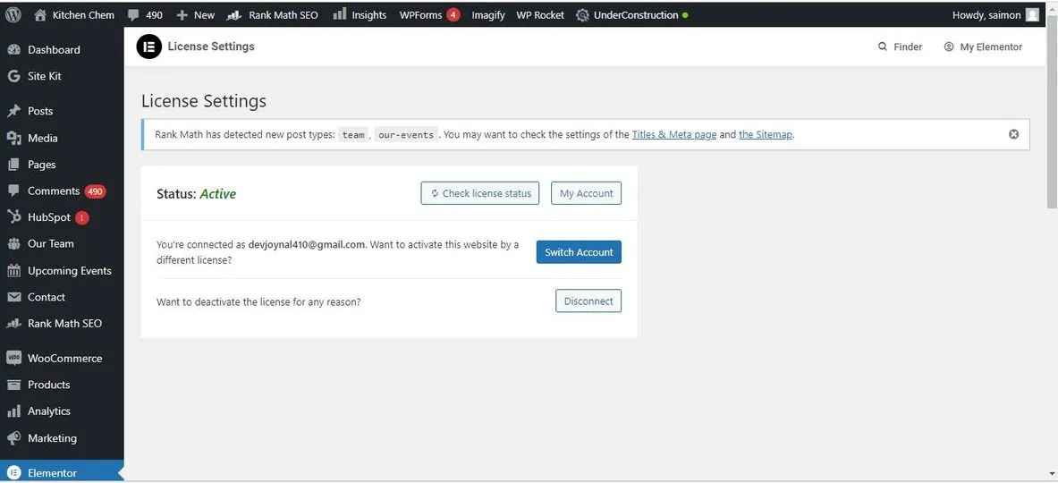Click the My Elementor user icon

tap(949, 47)
